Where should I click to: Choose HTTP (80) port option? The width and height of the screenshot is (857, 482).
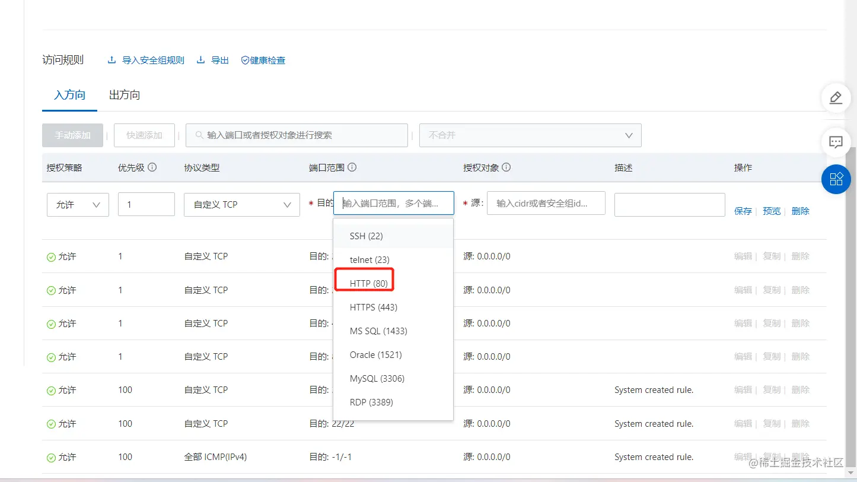(393, 284)
